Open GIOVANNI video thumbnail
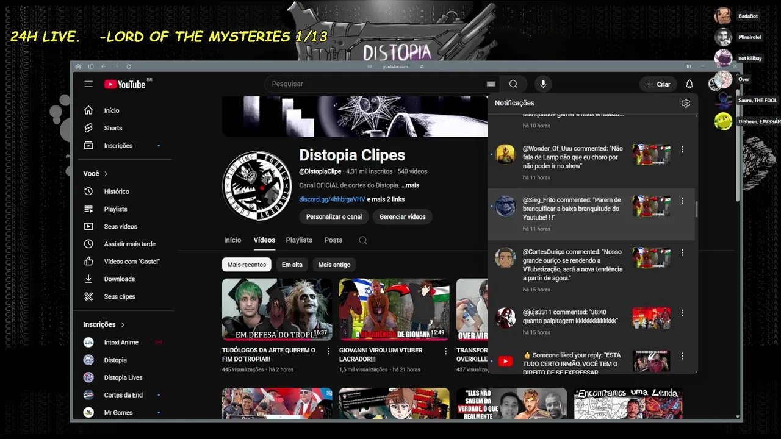 [x=394, y=309]
